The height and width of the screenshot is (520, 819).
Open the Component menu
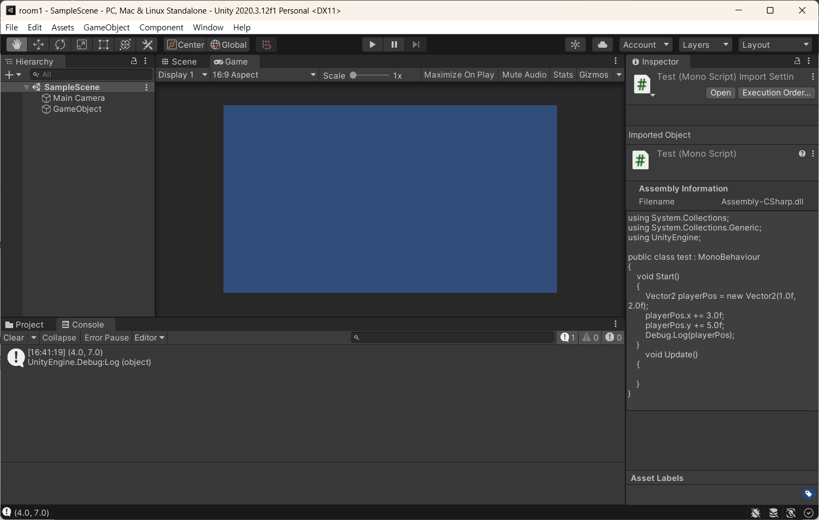[x=161, y=28]
